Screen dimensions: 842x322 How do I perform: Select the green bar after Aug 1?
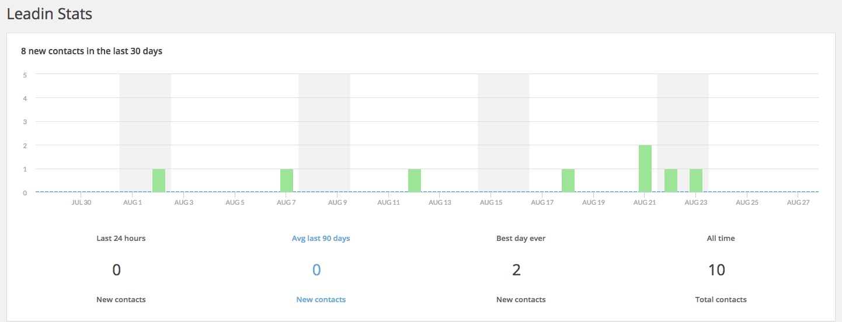159,180
